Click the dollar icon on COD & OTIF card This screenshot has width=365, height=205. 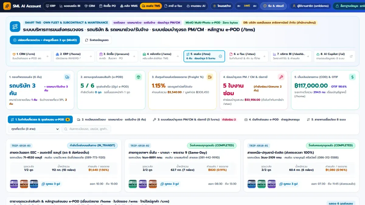tap(352, 77)
